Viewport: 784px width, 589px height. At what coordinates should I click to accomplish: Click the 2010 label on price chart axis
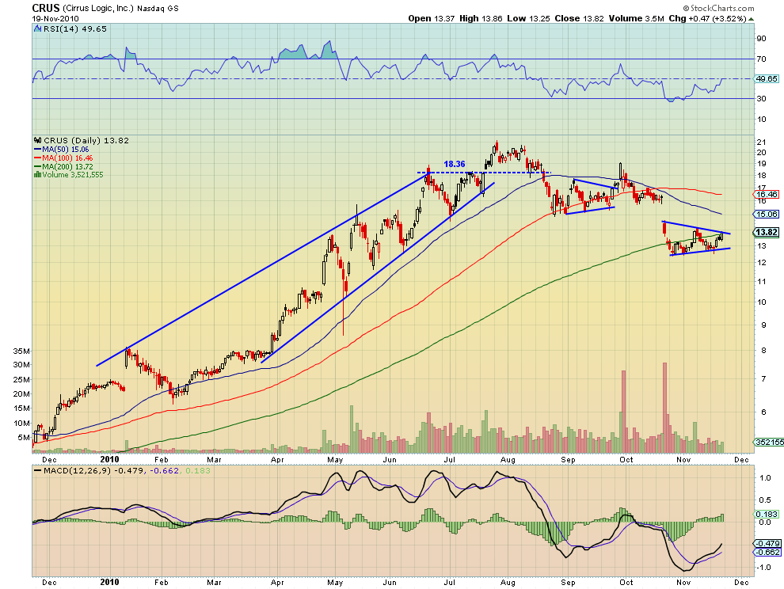point(109,459)
